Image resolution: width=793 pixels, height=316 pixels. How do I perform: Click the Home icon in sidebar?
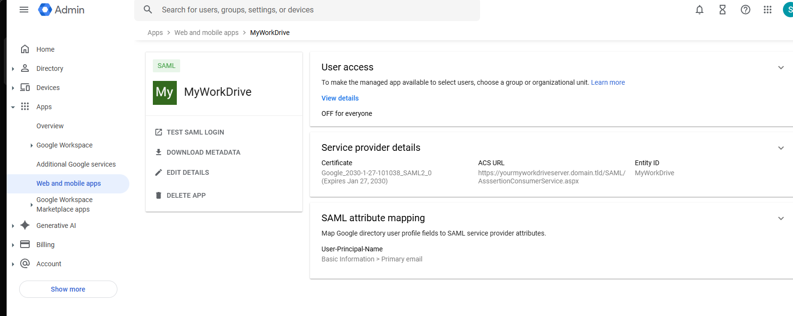pos(25,49)
